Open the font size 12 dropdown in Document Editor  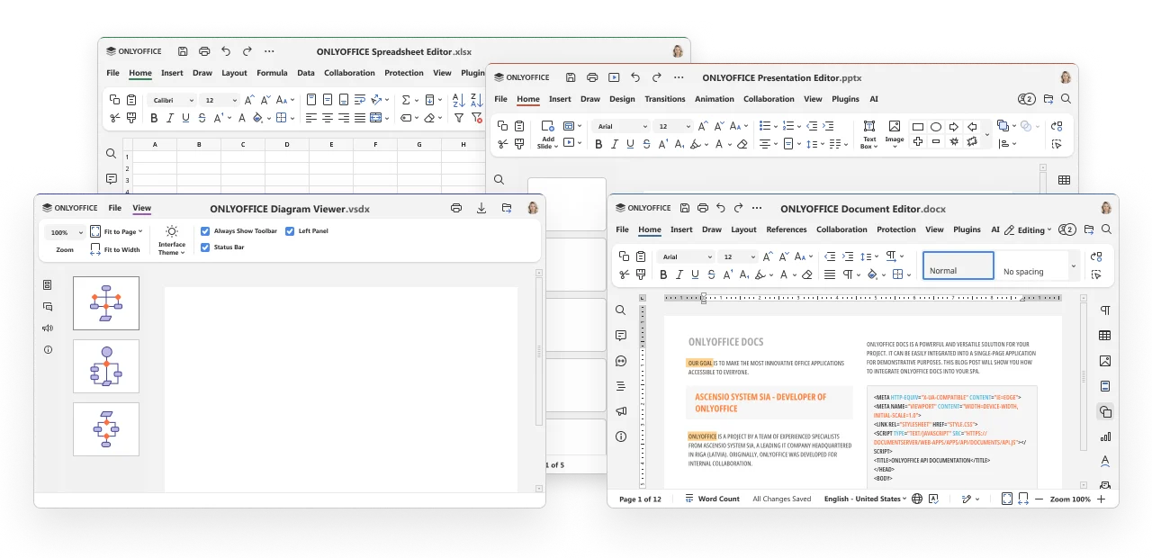(x=737, y=256)
